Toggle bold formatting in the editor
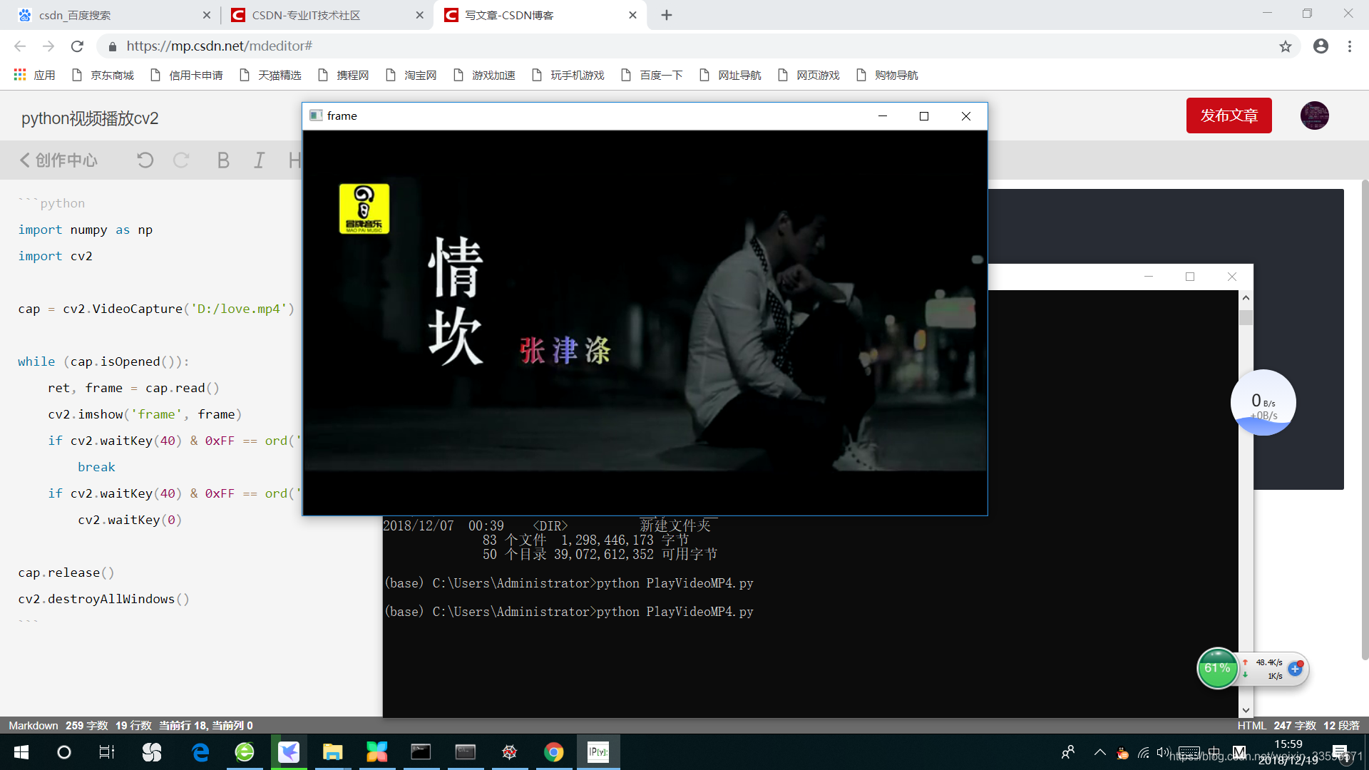 (x=223, y=160)
